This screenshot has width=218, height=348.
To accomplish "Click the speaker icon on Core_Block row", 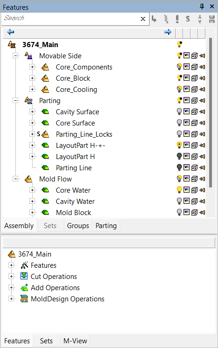I will 202,78.
